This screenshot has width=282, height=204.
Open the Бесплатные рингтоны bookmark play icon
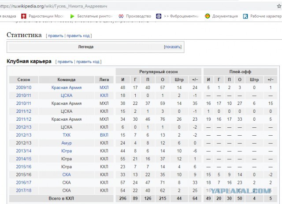(x=72, y=16)
